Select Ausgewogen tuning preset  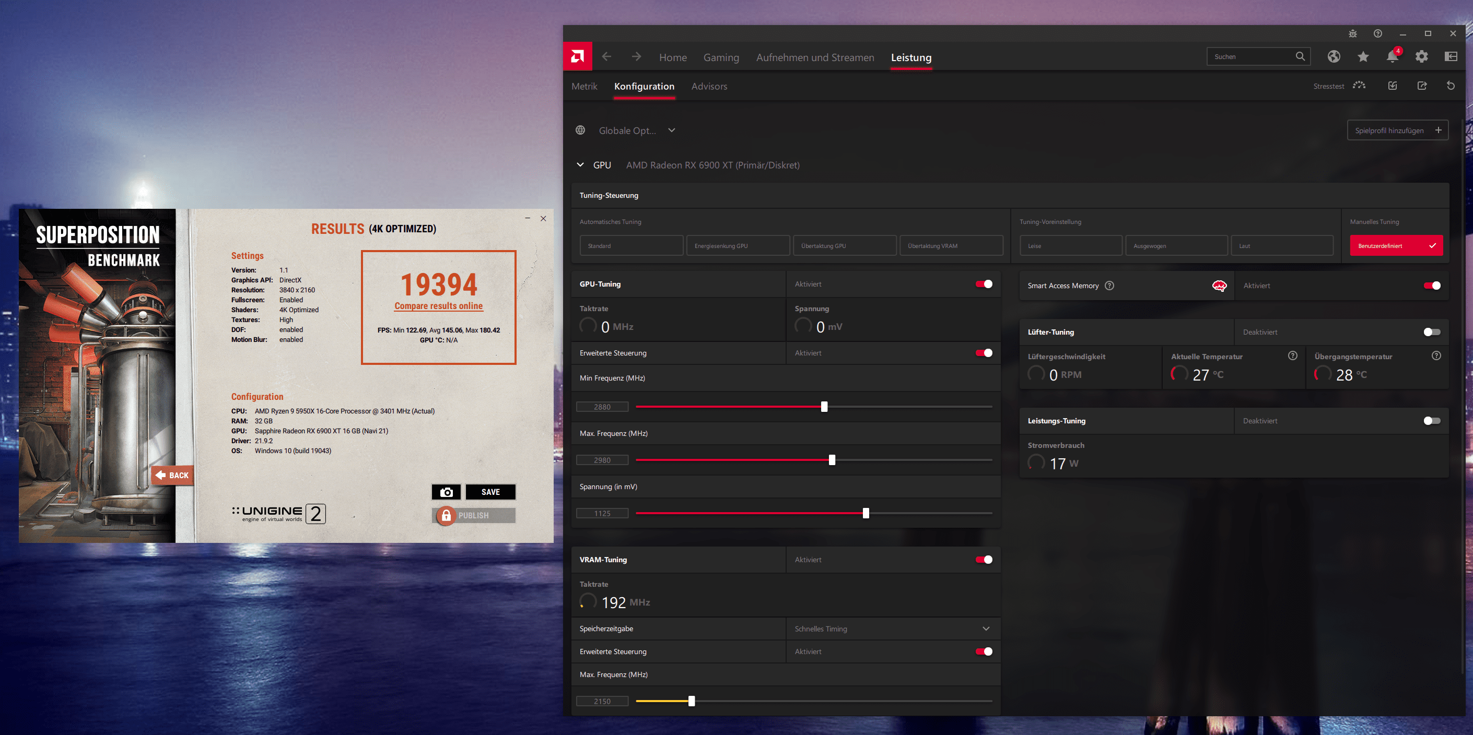click(1176, 246)
